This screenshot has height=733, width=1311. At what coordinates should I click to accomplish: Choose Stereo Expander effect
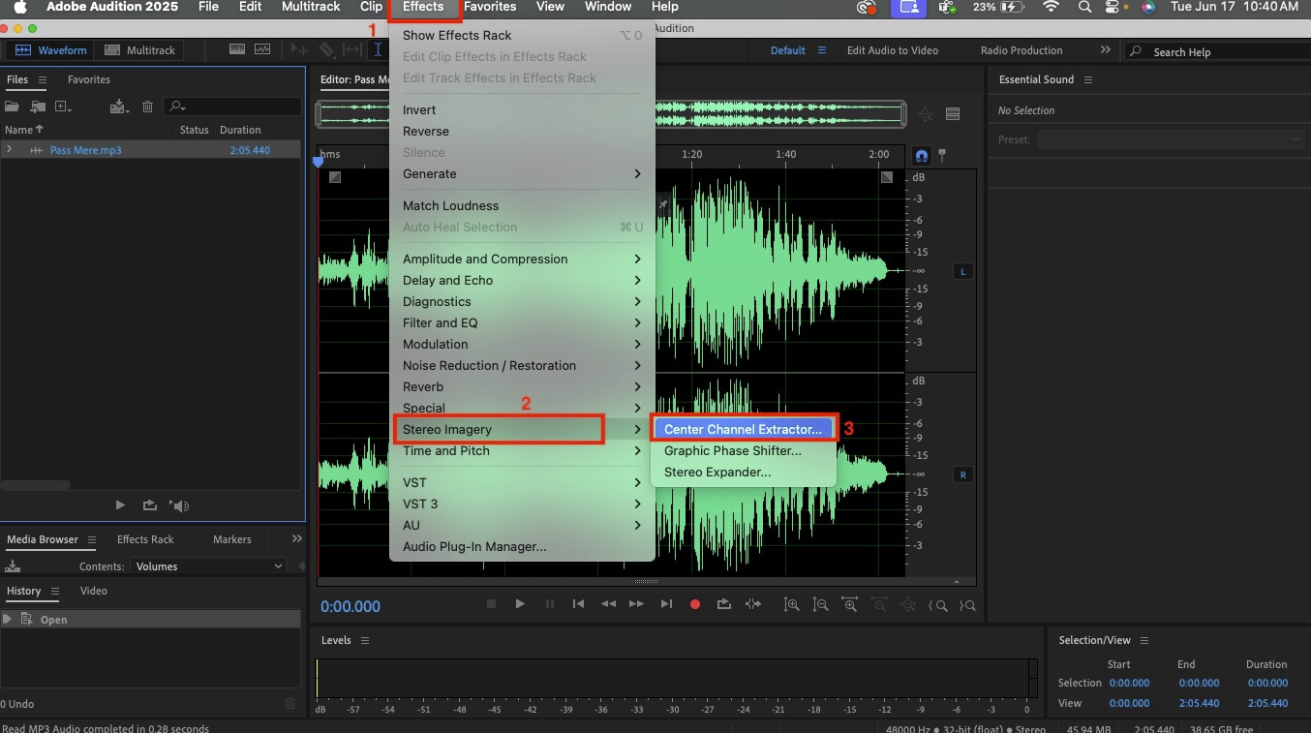point(743,473)
